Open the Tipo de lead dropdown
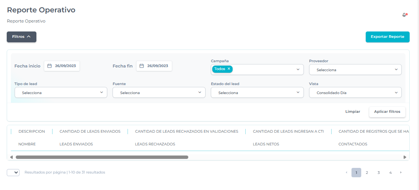The width and height of the screenshot is (419, 190). [x=61, y=93]
